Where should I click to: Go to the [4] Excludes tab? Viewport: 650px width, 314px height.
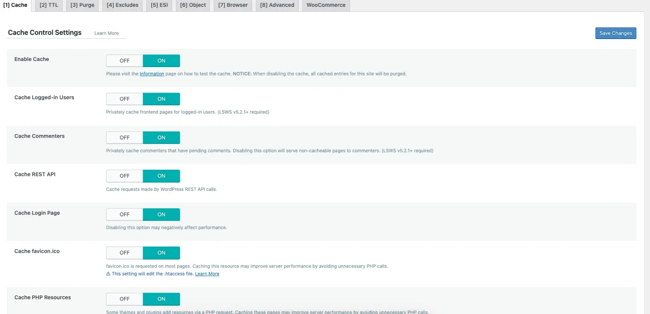point(123,5)
